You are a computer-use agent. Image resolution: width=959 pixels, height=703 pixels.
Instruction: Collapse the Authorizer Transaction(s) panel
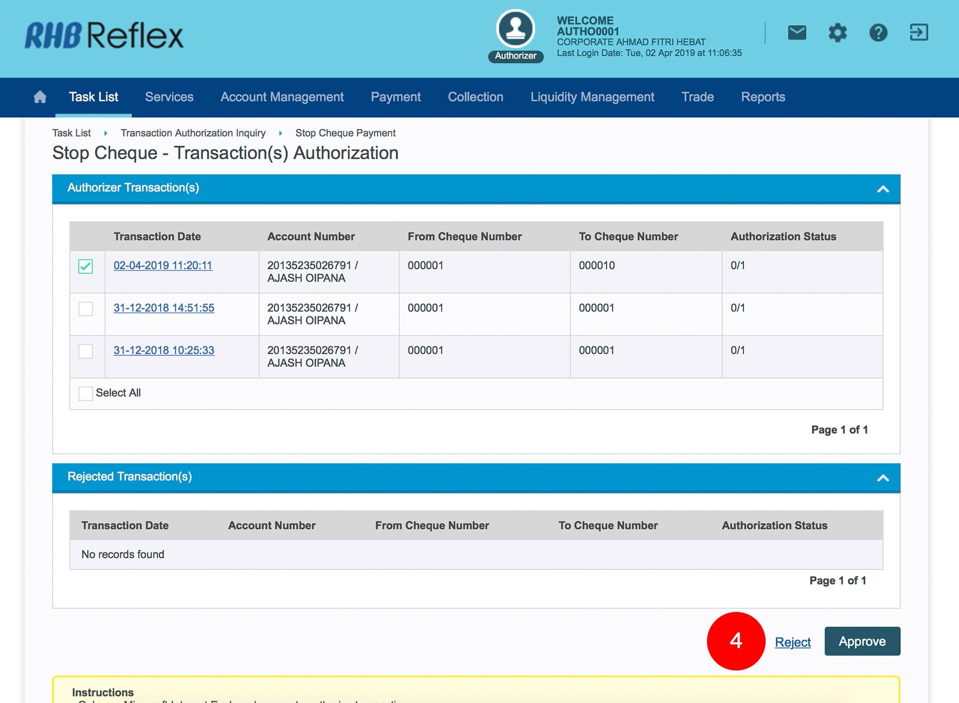883,189
